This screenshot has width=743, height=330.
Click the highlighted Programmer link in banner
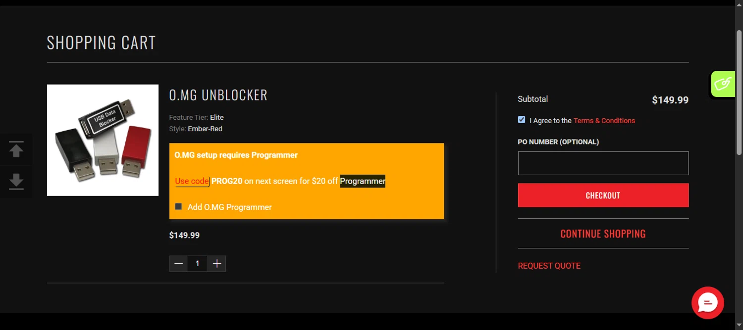point(363,181)
